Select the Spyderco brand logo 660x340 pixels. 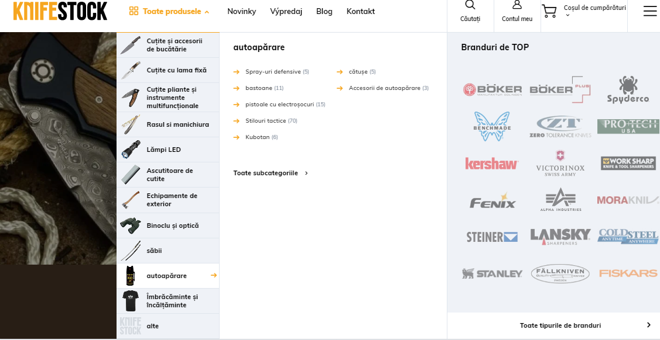point(628,89)
